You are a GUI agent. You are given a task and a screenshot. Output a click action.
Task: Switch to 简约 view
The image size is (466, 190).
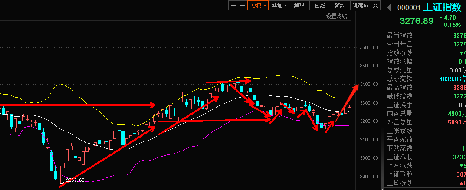pyautogui.click(x=340, y=6)
